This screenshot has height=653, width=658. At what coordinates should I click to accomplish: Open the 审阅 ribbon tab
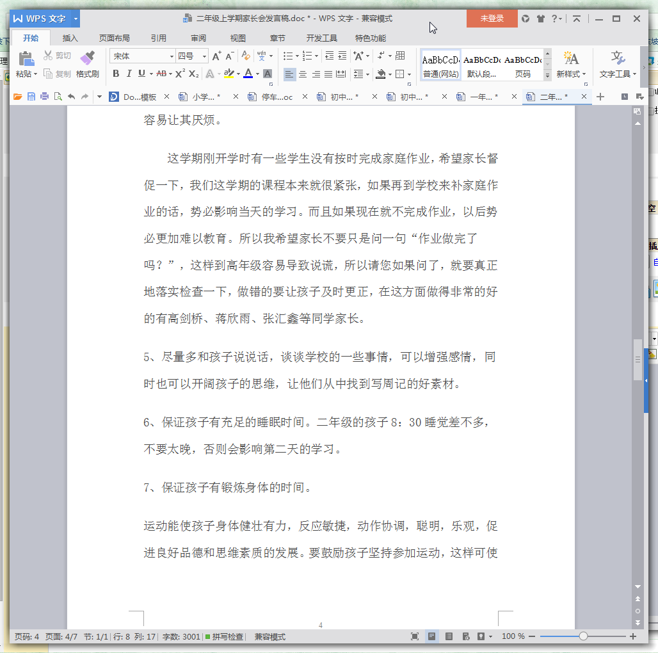[198, 38]
